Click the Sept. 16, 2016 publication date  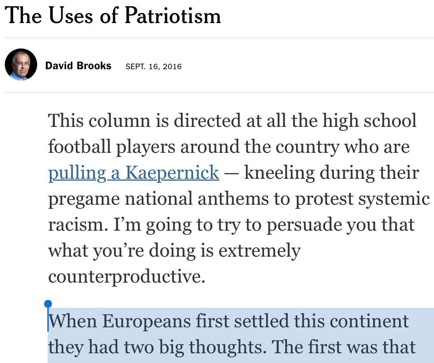[153, 66]
